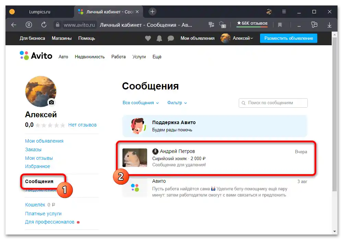Close the Личный кабинет tab
343x240 pixels.
[137, 12]
